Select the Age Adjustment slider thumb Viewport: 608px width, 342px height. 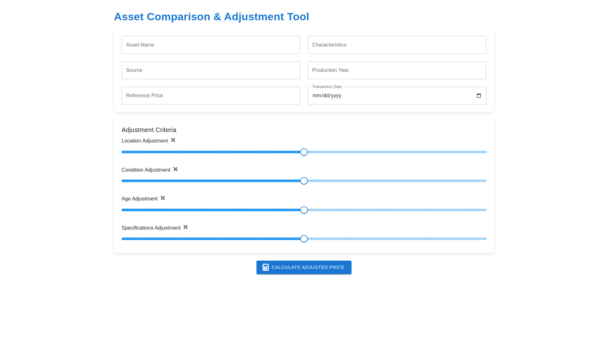[304, 210]
